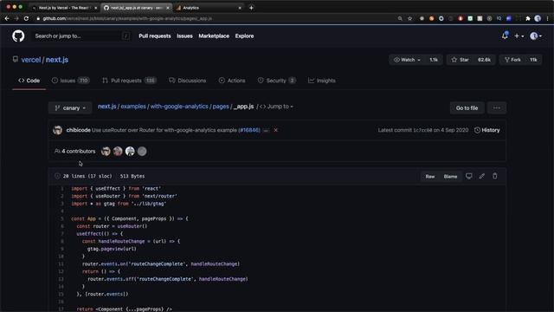Click the first contributor avatar
This screenshot has width=554, height=312.
(106, 152)
